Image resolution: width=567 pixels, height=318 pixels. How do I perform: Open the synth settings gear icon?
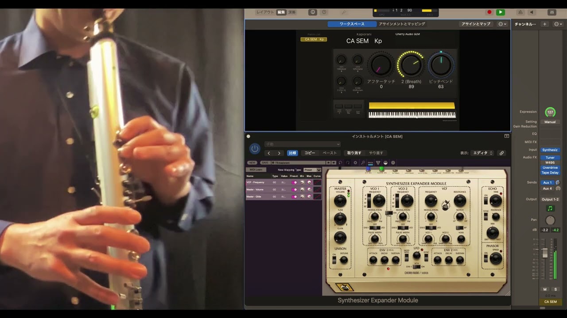[355, 163]
